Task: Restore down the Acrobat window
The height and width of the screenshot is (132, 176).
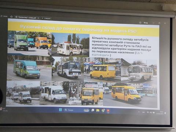Action: [159, 23]
